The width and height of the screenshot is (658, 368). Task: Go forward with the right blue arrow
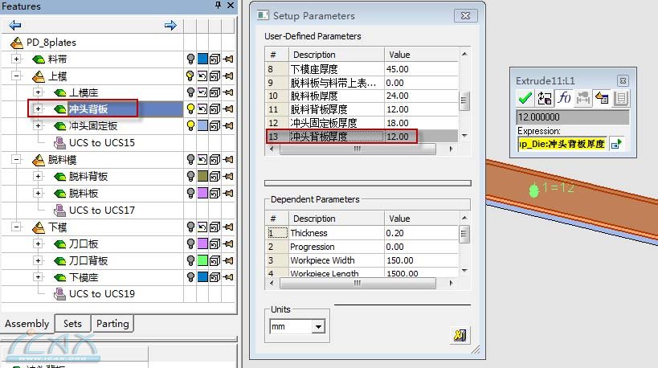coord(170,25)
